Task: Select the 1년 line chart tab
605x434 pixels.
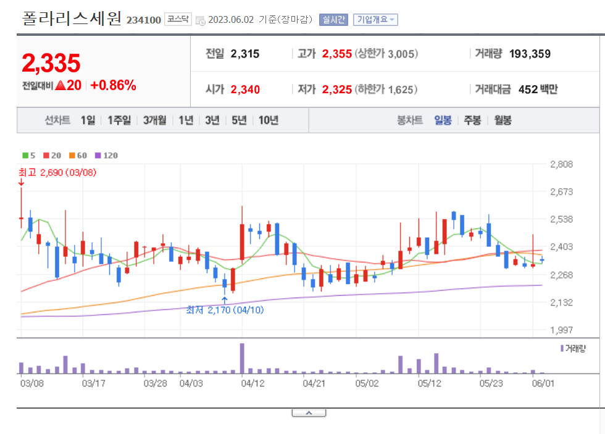Action: 186,120
